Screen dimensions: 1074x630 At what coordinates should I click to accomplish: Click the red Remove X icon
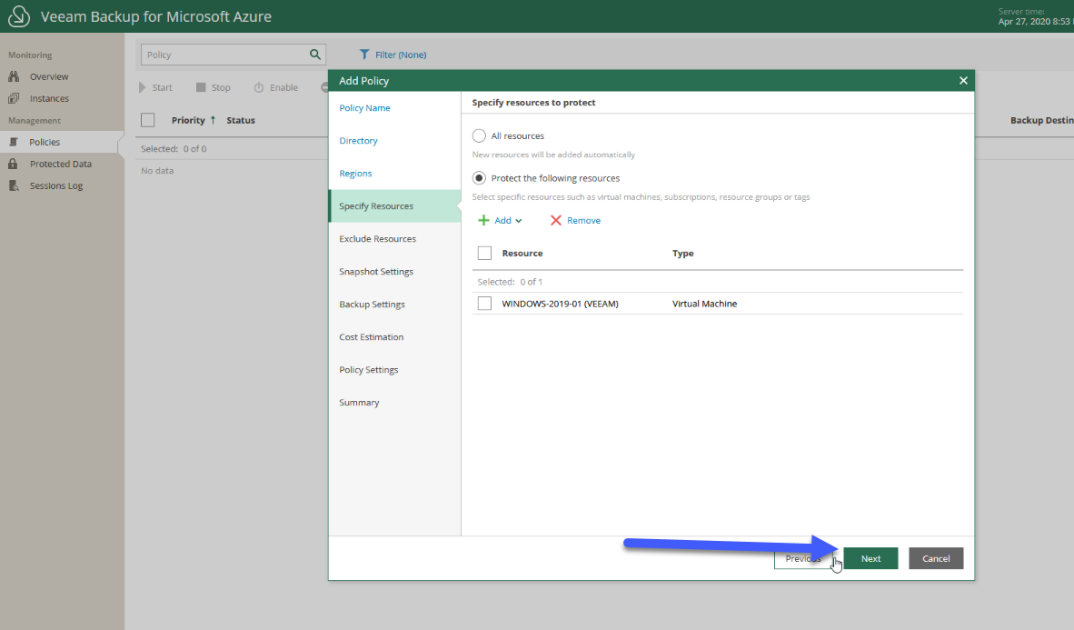tap(555, 220)
